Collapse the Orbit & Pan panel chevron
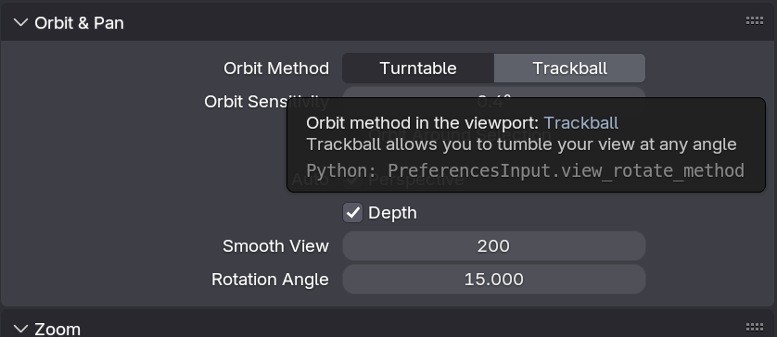Image resolution: width=777 pixels, height=337 pixels. 20,23
